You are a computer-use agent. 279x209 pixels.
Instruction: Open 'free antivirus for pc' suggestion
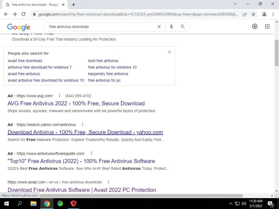coord(104,80)
